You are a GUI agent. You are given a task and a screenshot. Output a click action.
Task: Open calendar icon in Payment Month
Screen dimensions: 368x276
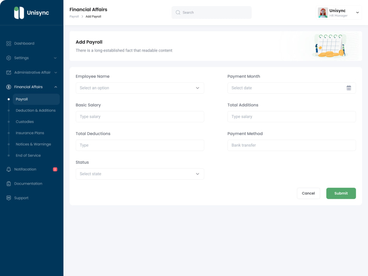click(x=349, y=88)
